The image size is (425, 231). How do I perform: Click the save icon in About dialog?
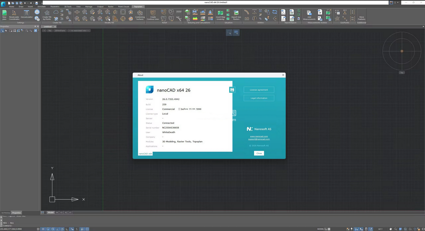(x=232, y=90)
